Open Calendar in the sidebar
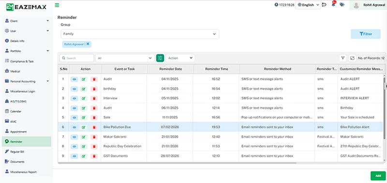The image size is (387, 183). point(27,111)
